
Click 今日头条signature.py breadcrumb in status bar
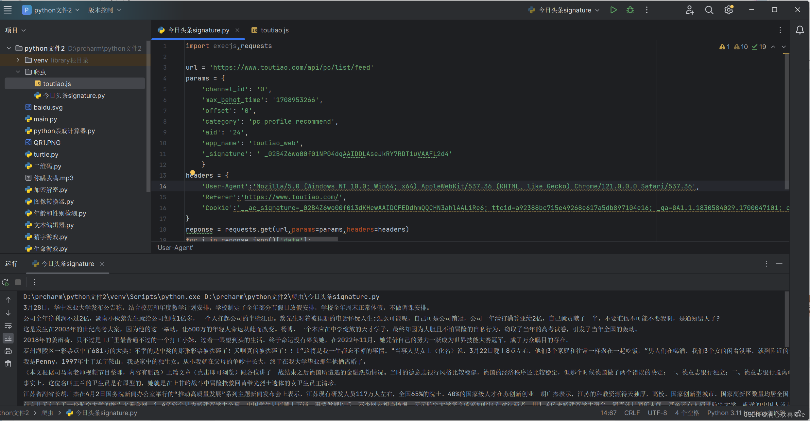click(102, 413)
